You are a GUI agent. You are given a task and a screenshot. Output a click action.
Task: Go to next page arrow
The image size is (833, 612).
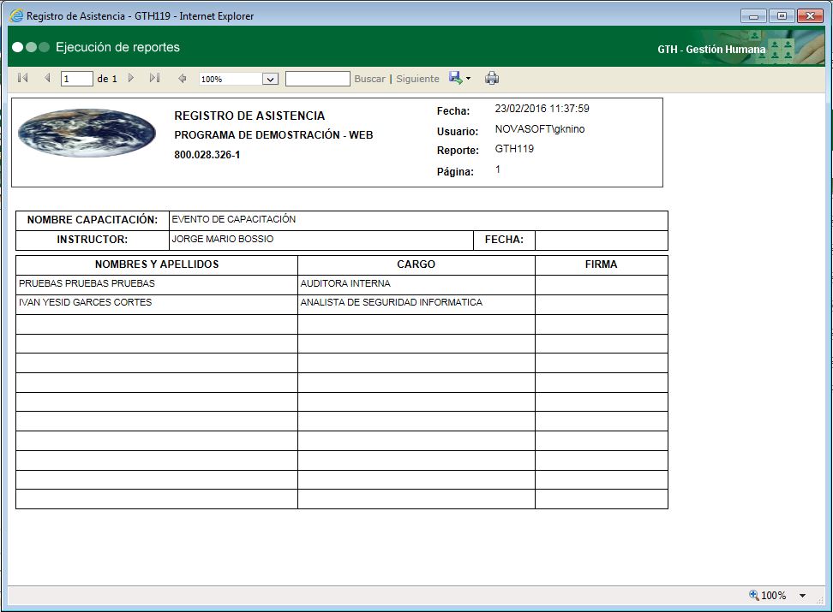tap(131, 78)
